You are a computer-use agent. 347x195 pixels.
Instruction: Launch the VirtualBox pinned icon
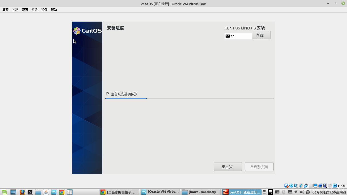[54, 192]
